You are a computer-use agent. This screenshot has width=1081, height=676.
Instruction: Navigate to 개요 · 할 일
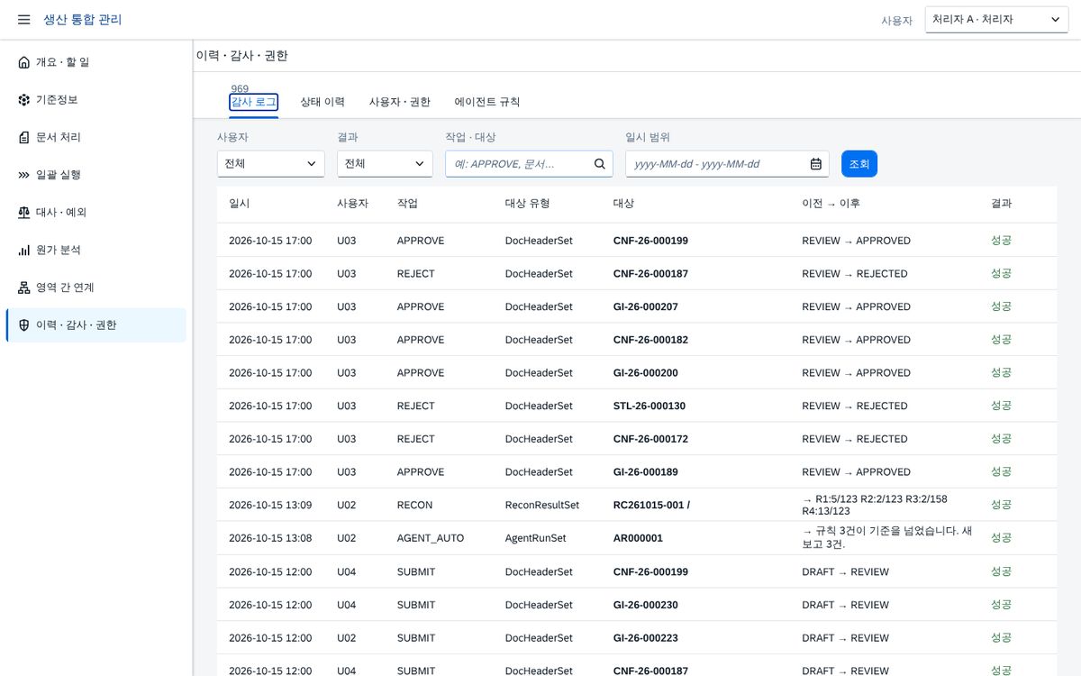click(96, 62)
